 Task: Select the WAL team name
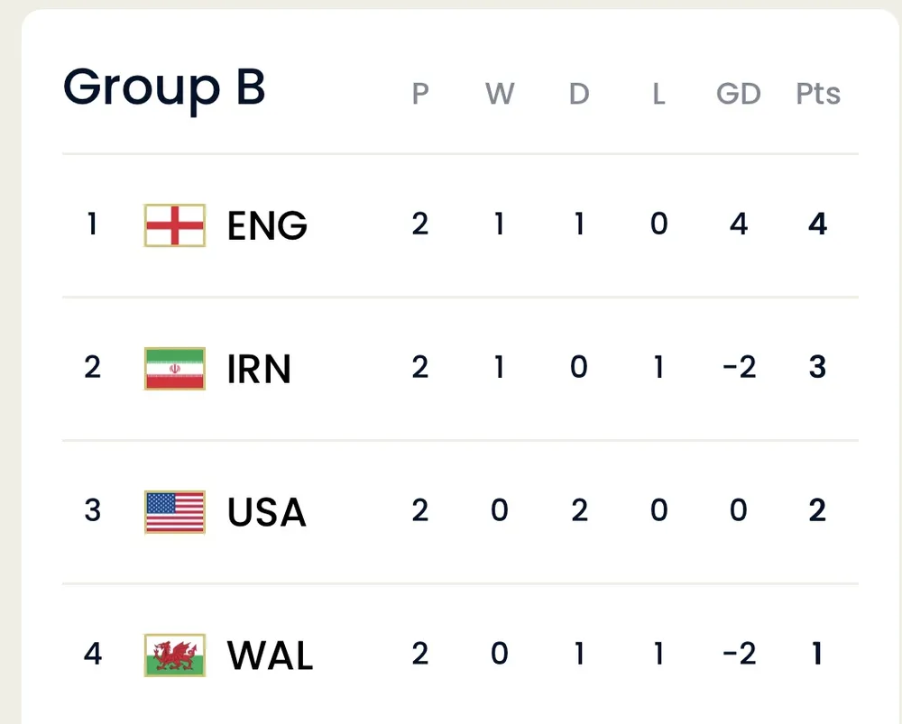click(270, 655)
